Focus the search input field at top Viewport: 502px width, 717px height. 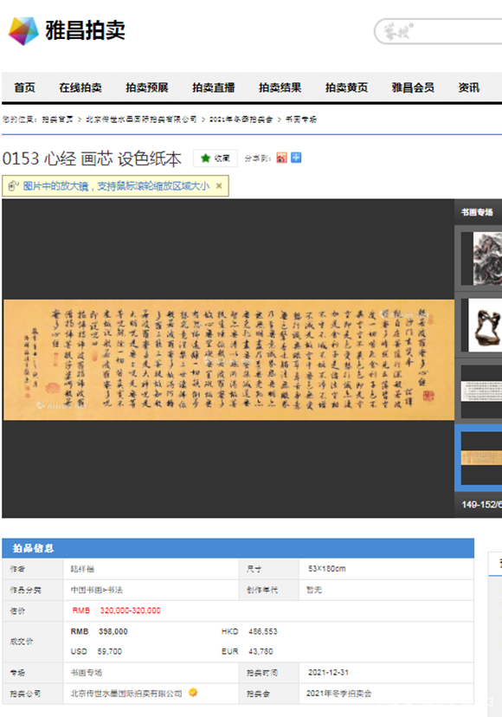(439, 31)
